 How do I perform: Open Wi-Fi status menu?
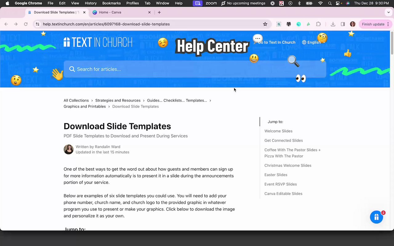(320, 3)
